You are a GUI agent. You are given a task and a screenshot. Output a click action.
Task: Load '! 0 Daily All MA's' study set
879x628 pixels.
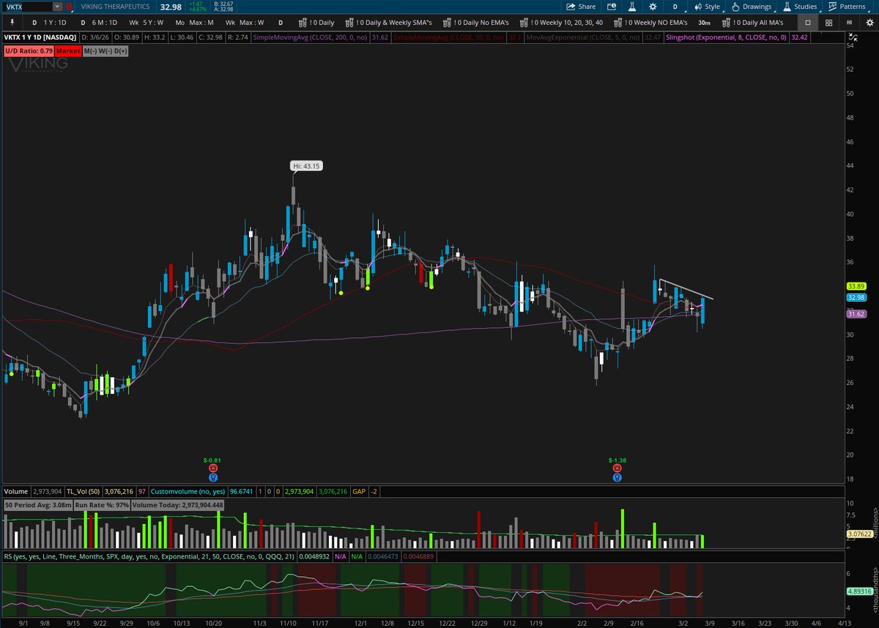[752, 23]
